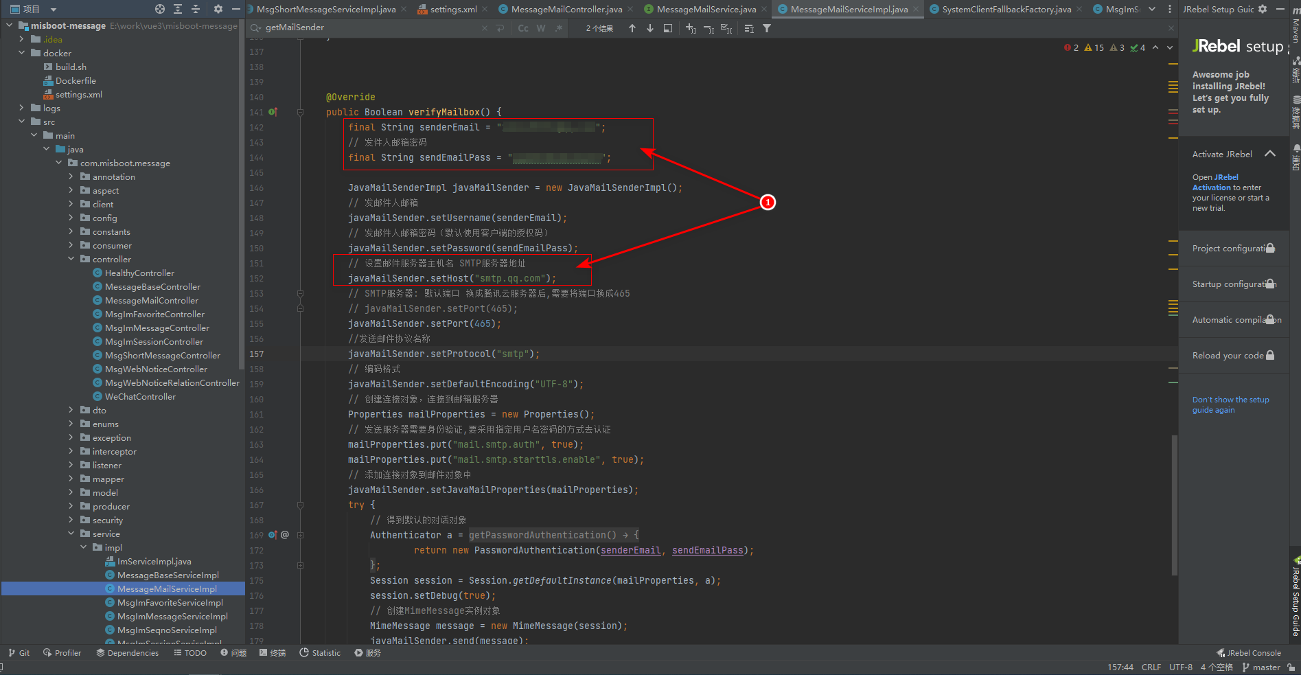Open the project view dropdown arrow
Viewport: 1301px width, 675px height.
pos(54,10)
